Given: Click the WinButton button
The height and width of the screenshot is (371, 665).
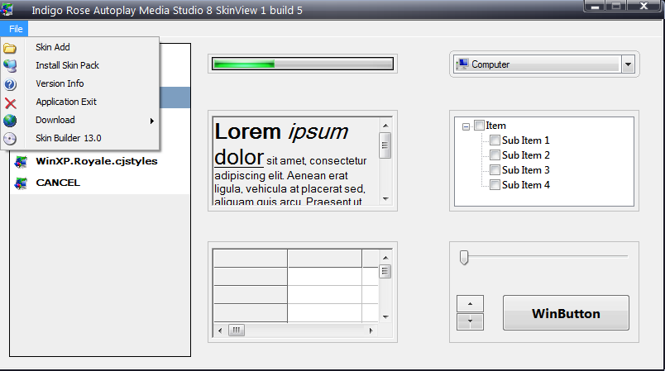Looking at the screenshot, I should (x=566, y=313).
